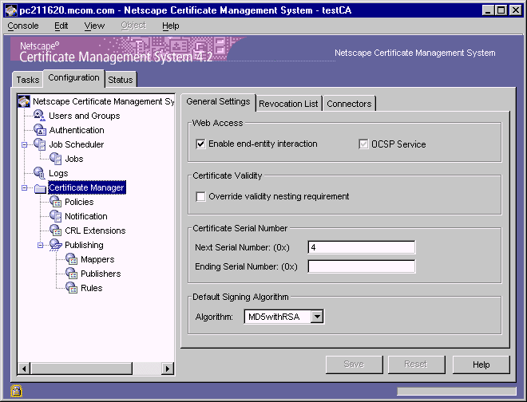Click the Mappers node icon
527x402 pixels.
pyautogui.click(x=71, y=259)
